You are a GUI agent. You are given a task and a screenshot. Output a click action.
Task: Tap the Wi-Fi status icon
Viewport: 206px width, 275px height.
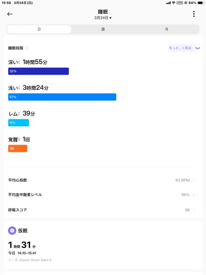coord(173,3)
